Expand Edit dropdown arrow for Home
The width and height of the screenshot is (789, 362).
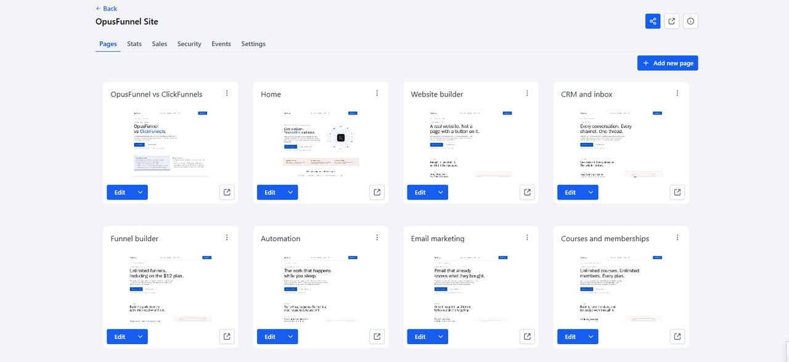point(290,192)
